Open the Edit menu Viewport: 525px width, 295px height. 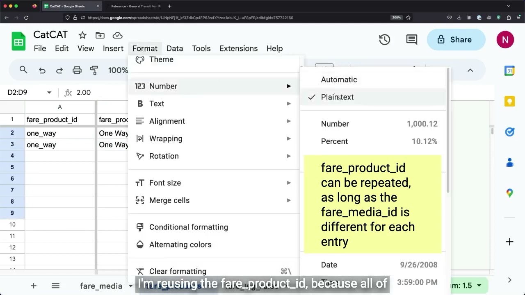click(62, 48)
